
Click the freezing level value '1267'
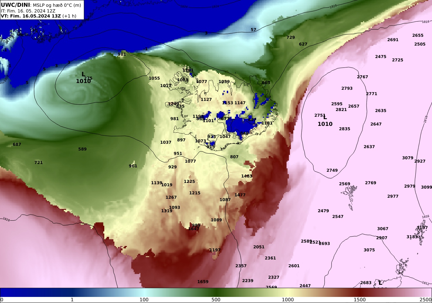coord(171,197)
